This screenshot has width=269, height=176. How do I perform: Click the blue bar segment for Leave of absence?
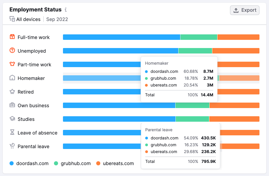click(x=102, y=133)
